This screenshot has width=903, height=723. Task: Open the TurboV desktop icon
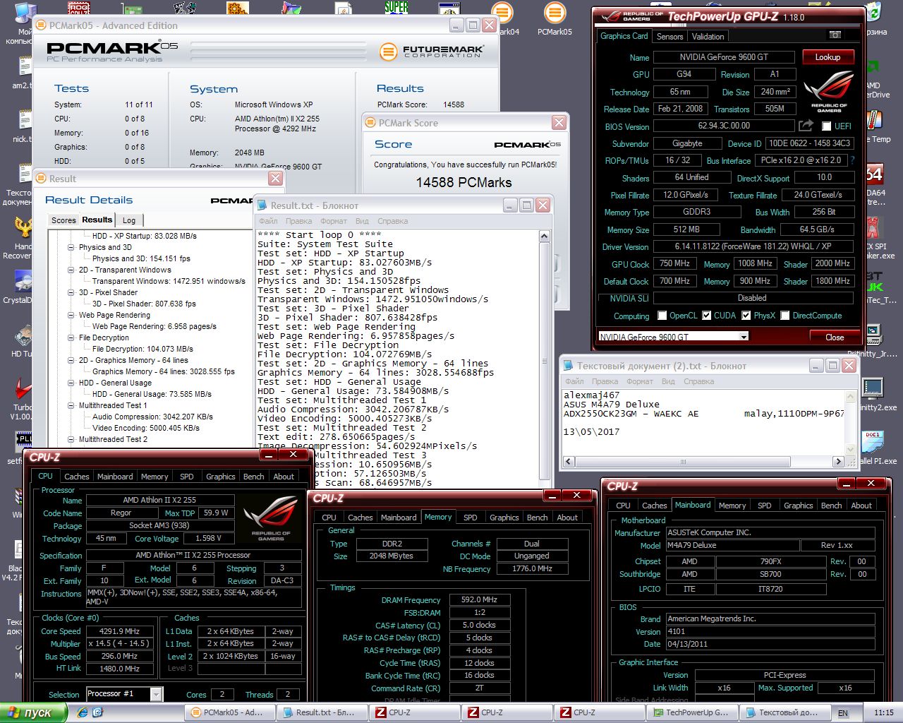coord(24,388)
